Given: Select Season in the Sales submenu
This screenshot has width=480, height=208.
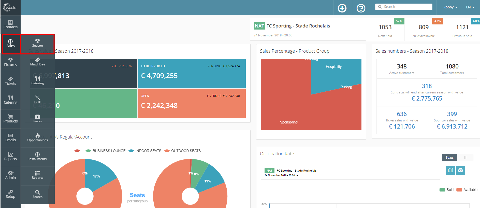Looking at the screenshot, I should pyautogui.click(x=37, y=43).
